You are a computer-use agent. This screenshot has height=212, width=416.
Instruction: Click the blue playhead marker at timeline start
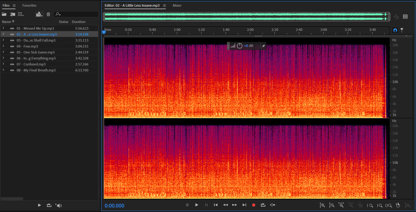tap(104, 32)
